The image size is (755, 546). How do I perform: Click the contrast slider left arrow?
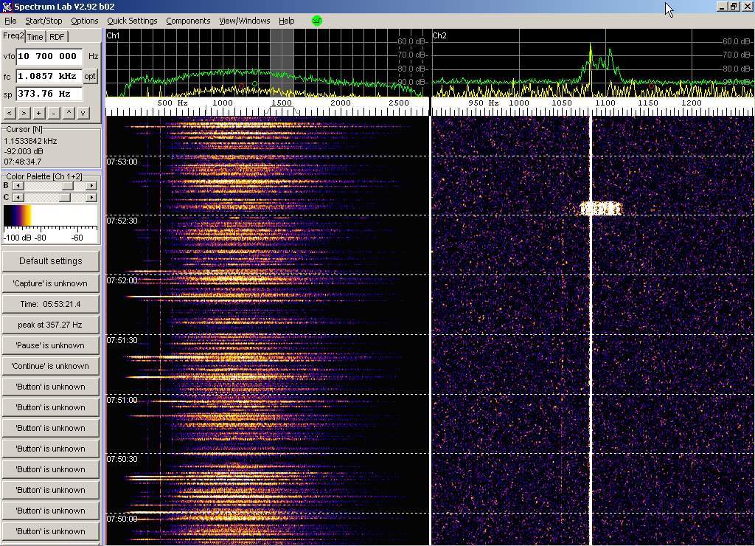18,198
